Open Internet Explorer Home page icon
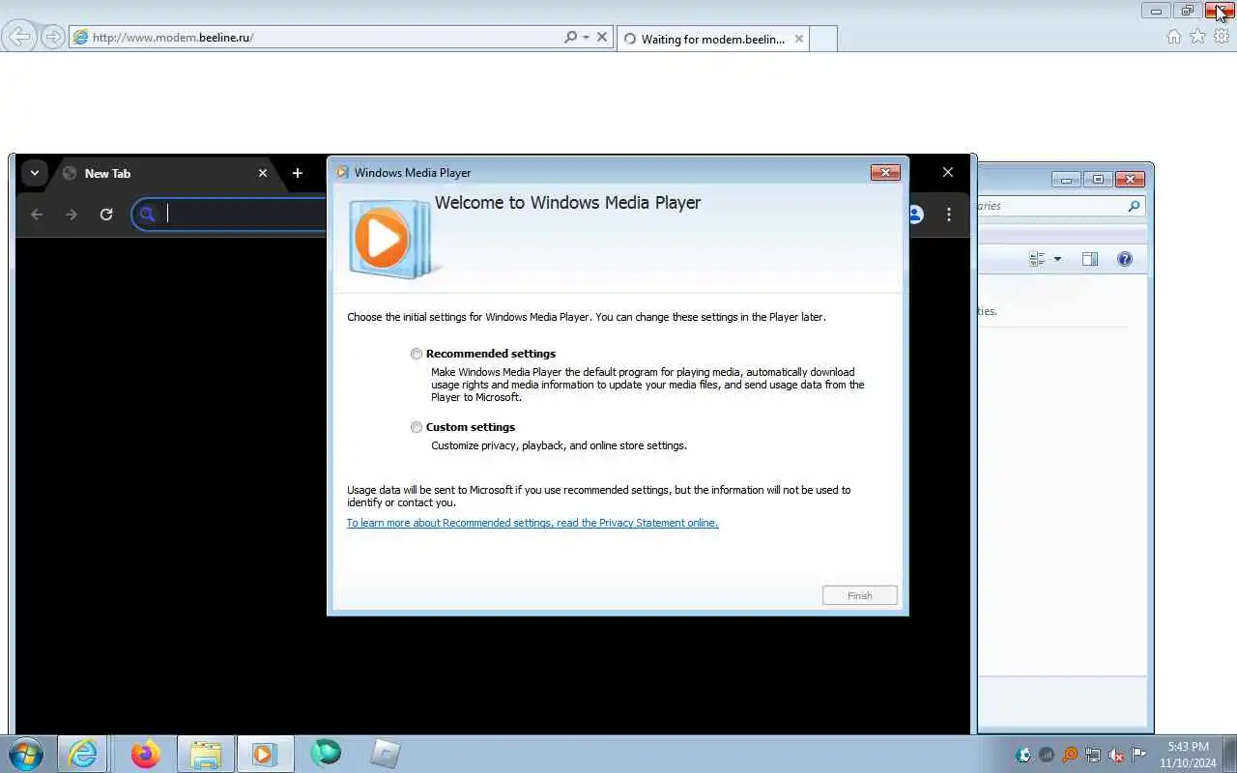Viewport: 1237px width, 773px height. point(1173,37)
